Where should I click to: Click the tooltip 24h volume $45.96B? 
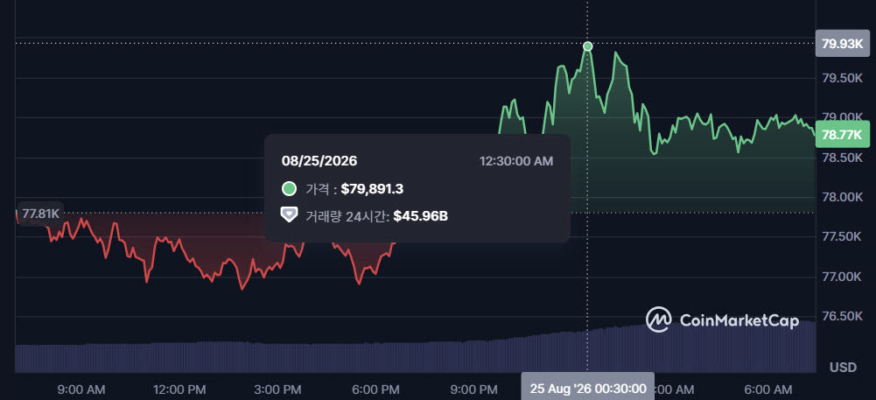(421, 216)
